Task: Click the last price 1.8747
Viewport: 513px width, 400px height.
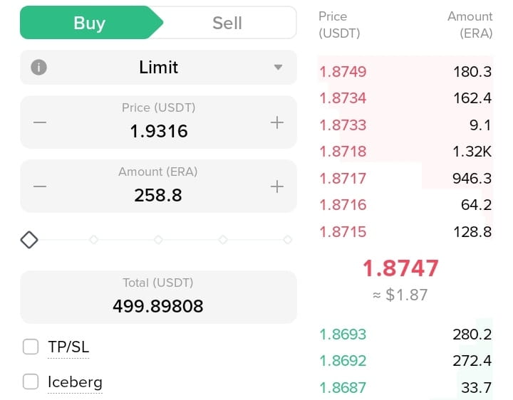Action: point(400,268)
